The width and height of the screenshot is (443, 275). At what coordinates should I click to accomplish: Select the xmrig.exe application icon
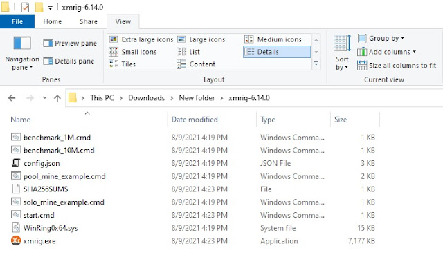coord(16,240)
